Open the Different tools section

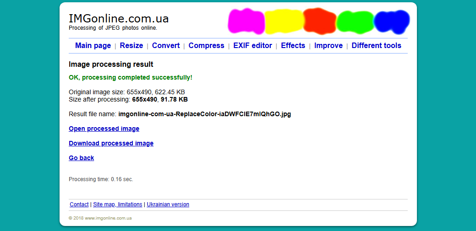point(377,46)
